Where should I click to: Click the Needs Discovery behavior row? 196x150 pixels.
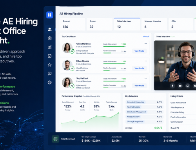pyautogui.click(x=144, y=117)
